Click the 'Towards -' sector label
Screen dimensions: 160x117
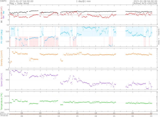pyautogui.click(x=159, y=31)
